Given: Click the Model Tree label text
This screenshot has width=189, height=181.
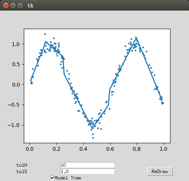Looking at the screenshot, I should coord(68,178).
